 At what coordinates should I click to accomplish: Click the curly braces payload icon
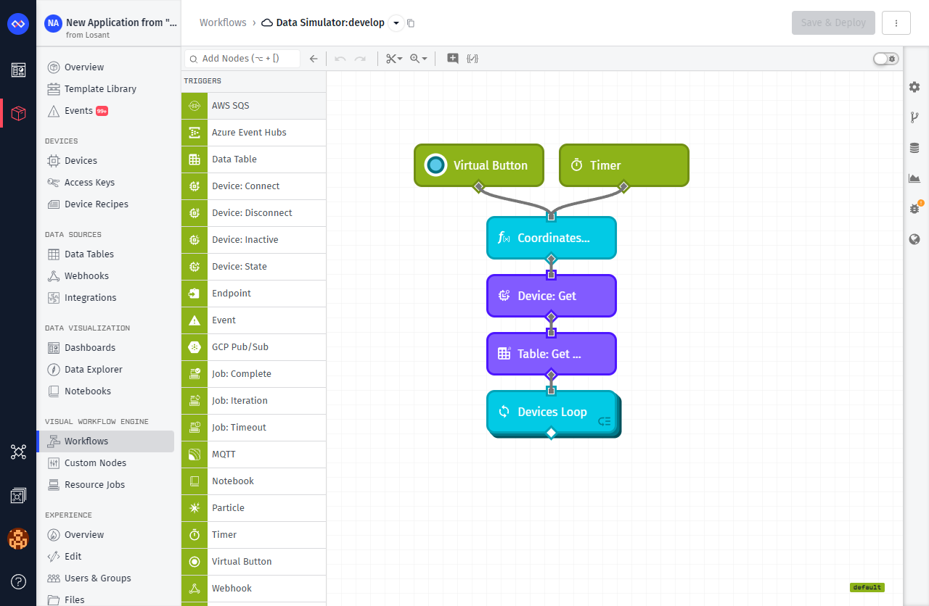pos(472,59)
